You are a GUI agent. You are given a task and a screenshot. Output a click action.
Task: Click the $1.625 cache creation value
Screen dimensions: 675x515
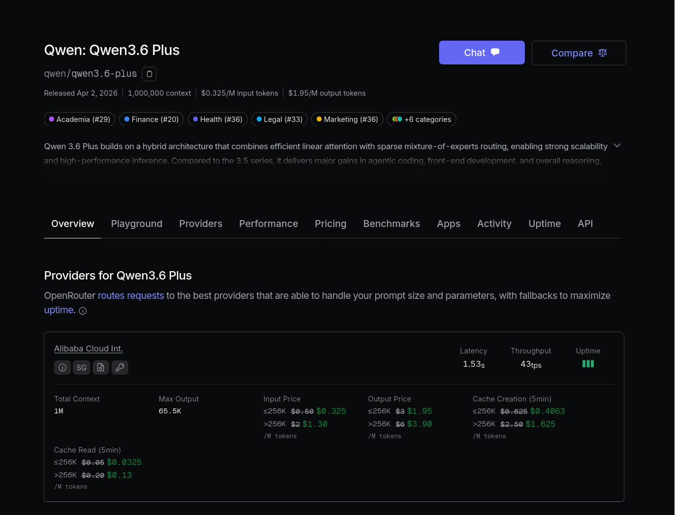[540, 424]
